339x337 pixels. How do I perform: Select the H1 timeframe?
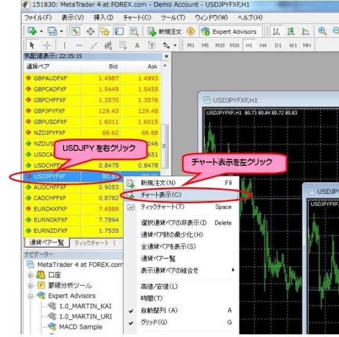click(x=249, y=45)
